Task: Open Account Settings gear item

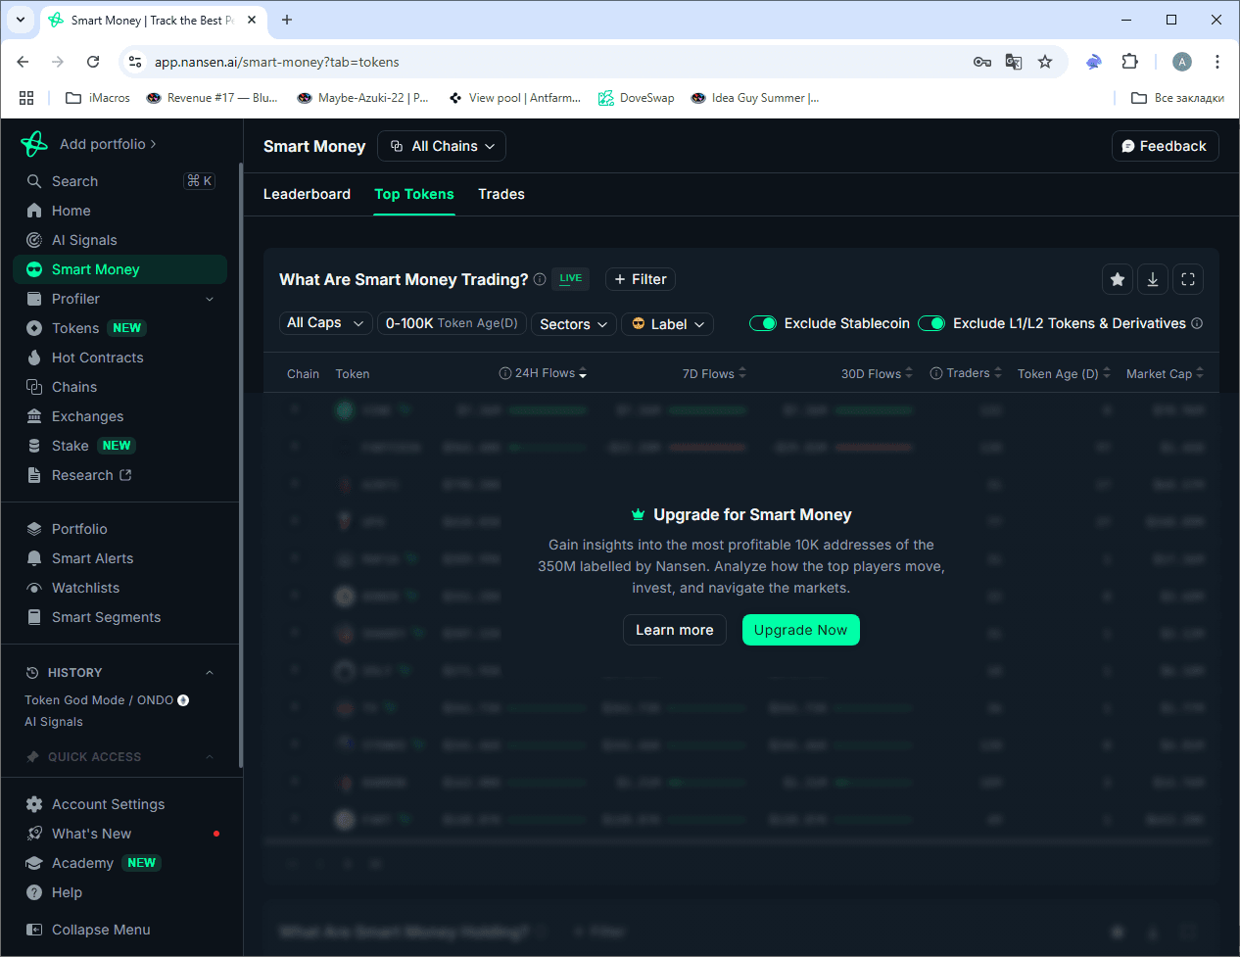Action: 108,804
